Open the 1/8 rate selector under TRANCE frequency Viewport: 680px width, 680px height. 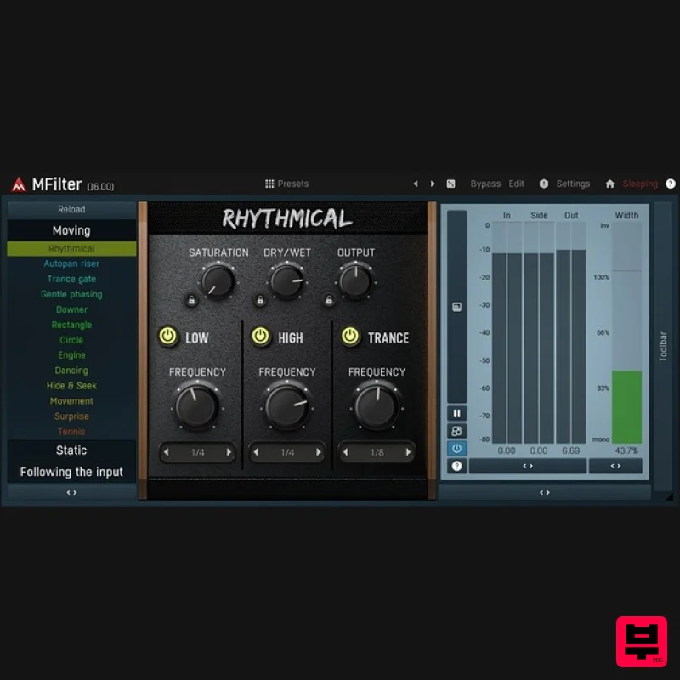click(x=377, y=452)
